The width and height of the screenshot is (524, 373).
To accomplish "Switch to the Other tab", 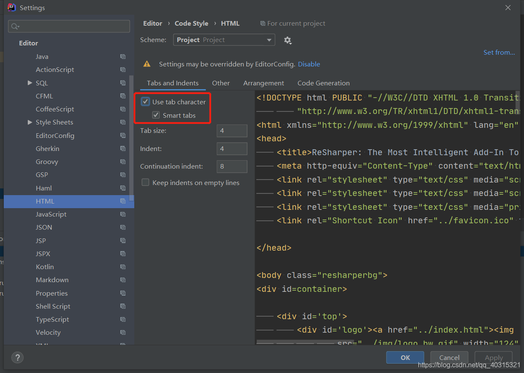I will tap(221, 83).
